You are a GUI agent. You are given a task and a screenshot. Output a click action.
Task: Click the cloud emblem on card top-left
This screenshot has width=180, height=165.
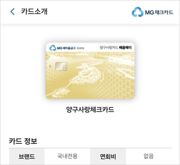coord(53,48)
